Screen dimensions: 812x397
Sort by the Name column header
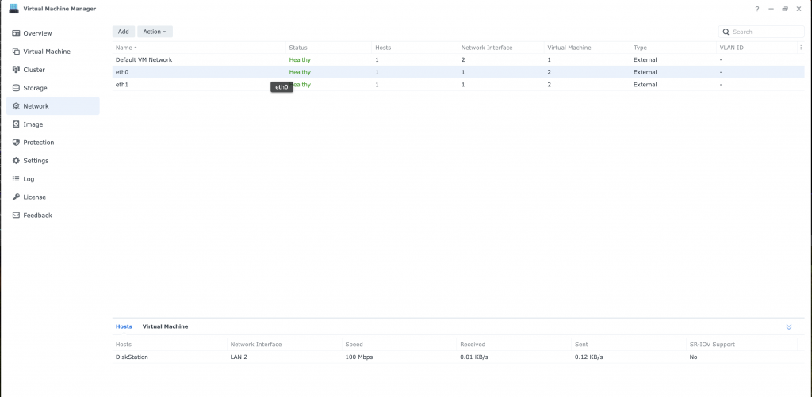click(124, 48)
